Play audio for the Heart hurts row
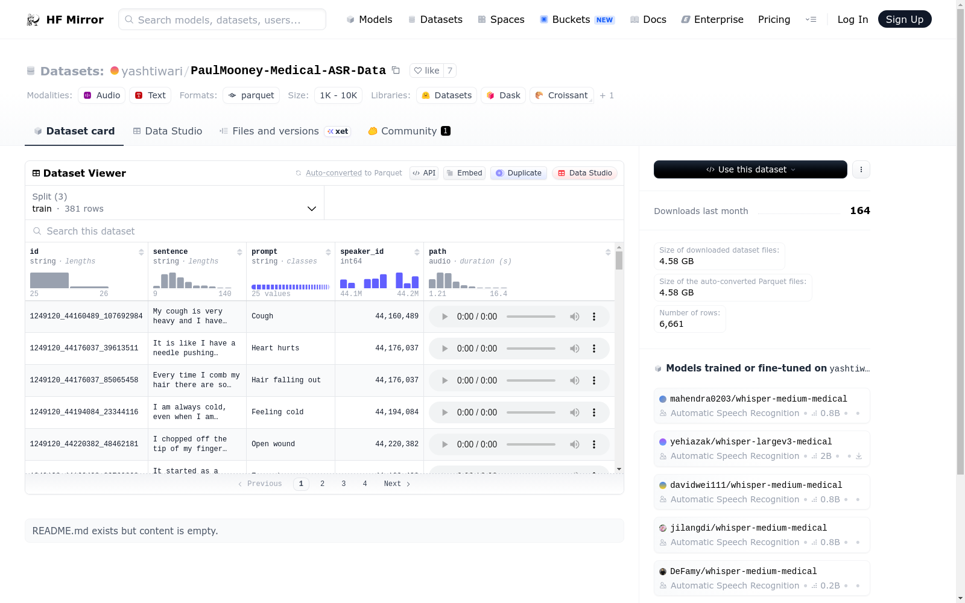This screenshot has width=965, height=603. (445, 349)
